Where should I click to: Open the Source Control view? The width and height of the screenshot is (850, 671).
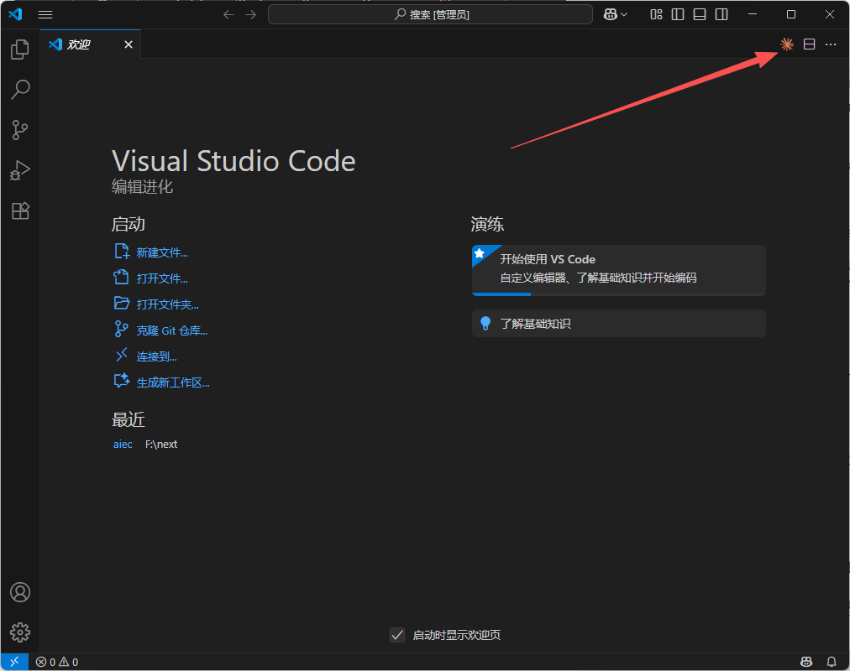coord(20,130)
